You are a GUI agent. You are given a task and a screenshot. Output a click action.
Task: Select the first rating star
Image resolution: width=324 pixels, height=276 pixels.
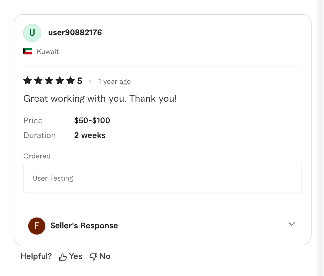[27, 81]
